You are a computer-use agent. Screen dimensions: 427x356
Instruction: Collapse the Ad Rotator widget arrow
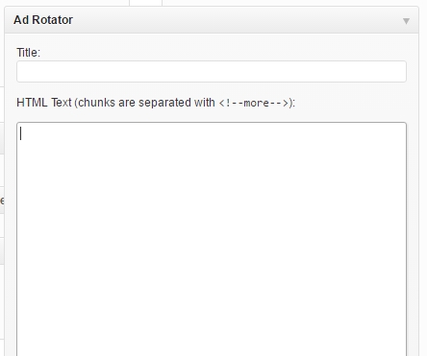point(406,21)
